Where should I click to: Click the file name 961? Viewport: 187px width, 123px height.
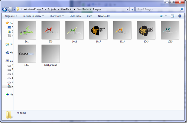(x=27, y=42)
